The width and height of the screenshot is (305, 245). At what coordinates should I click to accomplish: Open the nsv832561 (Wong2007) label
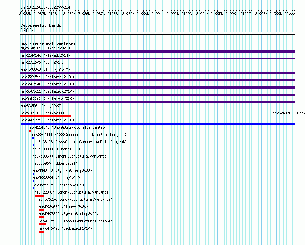[x=41, y=106]
